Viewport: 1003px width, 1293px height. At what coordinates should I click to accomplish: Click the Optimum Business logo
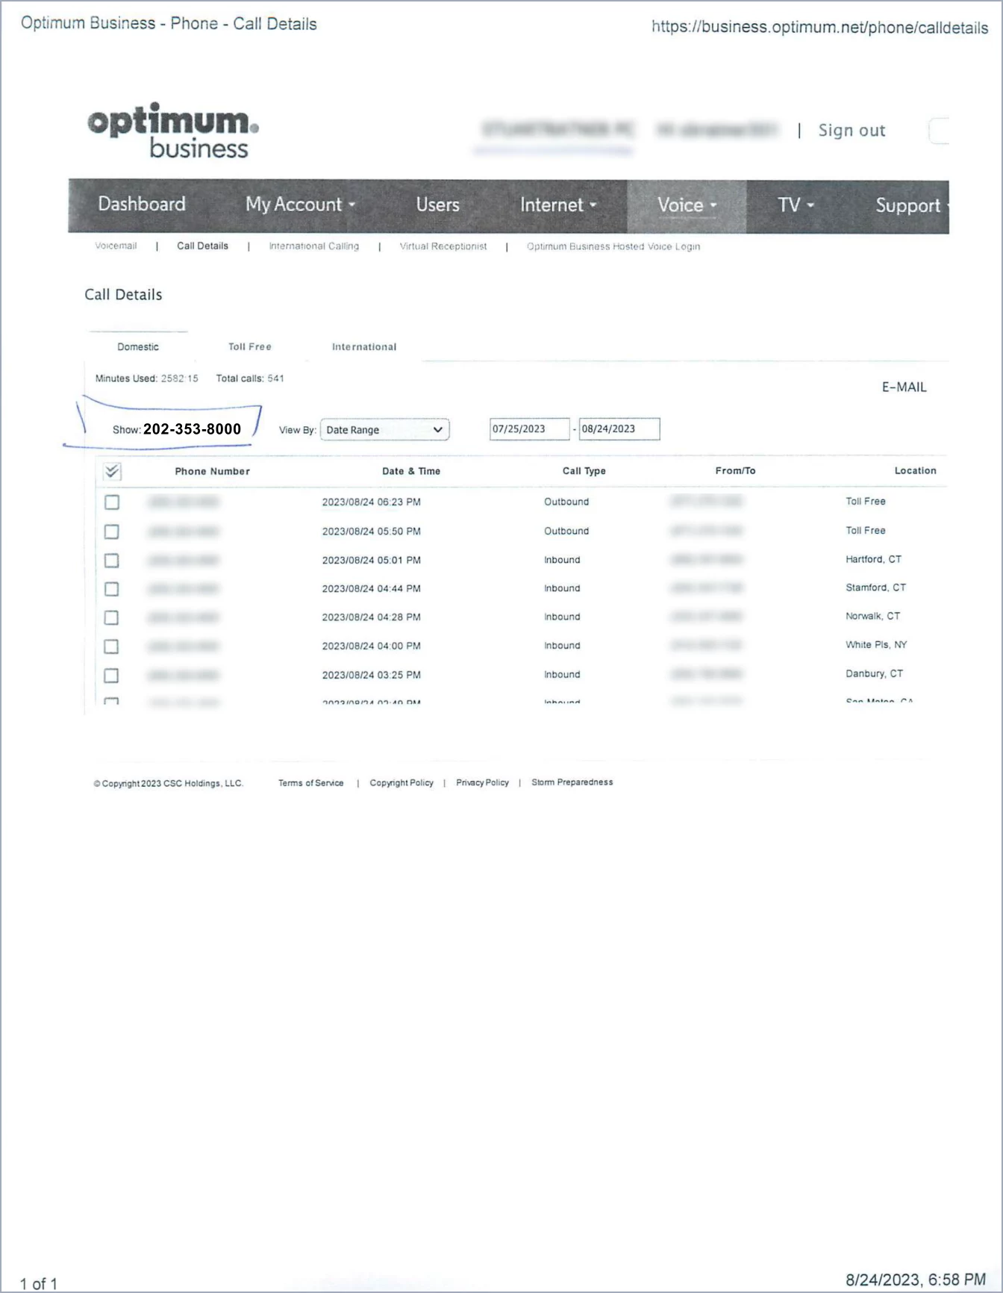(173, 131)
